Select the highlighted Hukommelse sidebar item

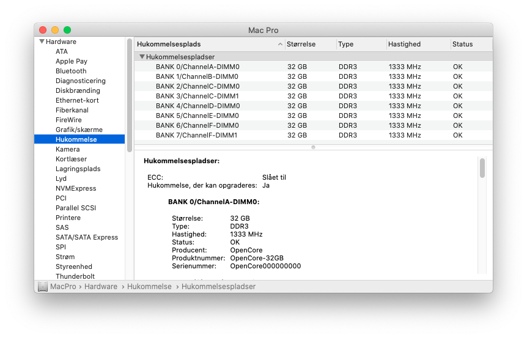(x=79, y=139)
